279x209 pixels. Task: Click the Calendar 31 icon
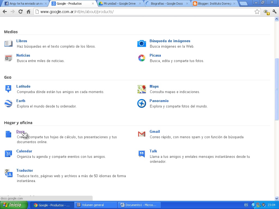[8, 154]
